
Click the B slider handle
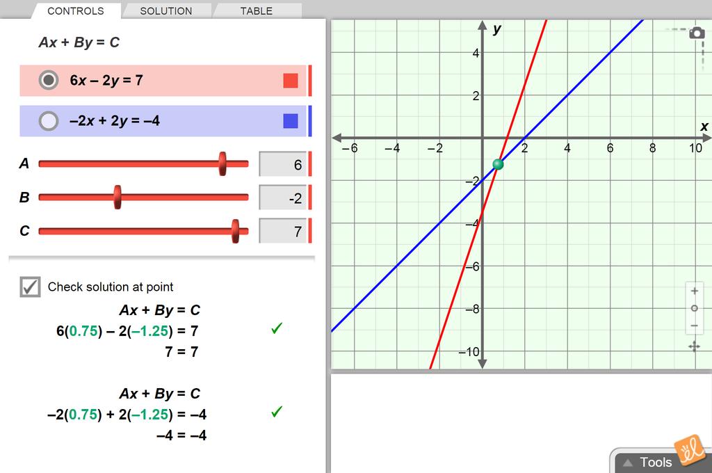pyautogui.click(x=118, y=197)
